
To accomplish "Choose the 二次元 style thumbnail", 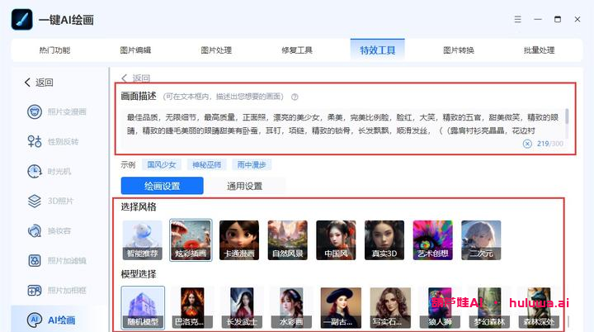I will [481, 240].
